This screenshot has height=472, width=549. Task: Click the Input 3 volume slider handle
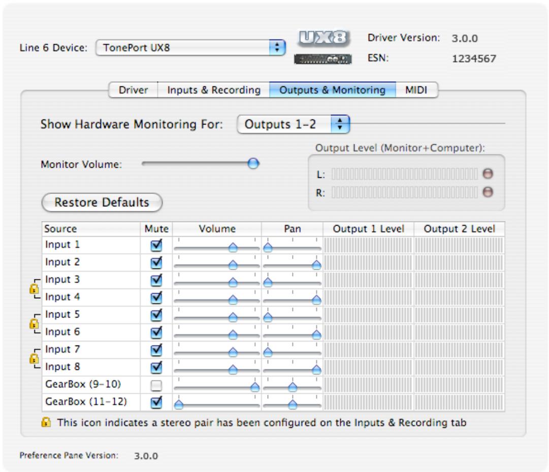pos(233,282)
